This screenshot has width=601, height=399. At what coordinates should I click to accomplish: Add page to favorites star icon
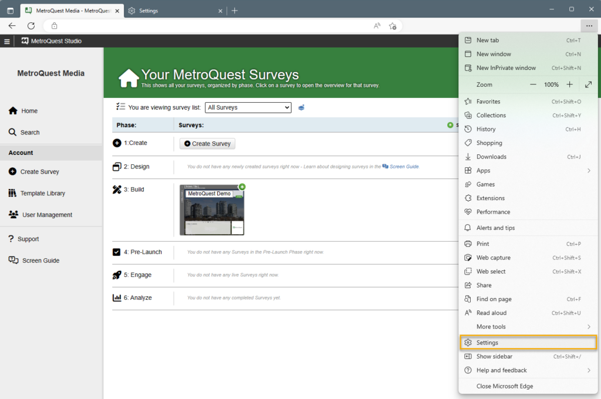[x=393, y=26]
